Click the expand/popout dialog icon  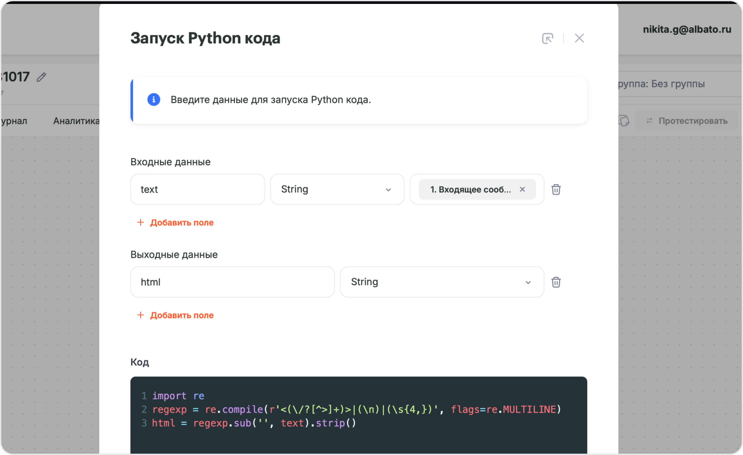(x=547, y=38)
